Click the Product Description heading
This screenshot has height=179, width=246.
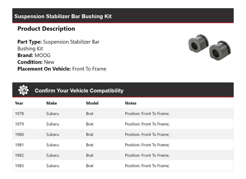tap(46, 29)
